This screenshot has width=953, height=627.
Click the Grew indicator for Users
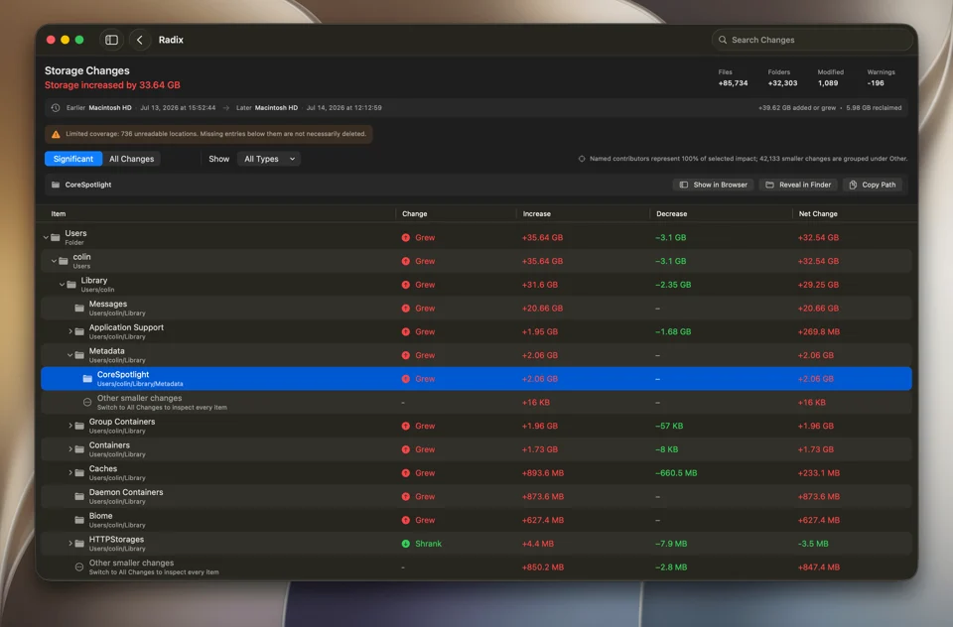[418, 237]
